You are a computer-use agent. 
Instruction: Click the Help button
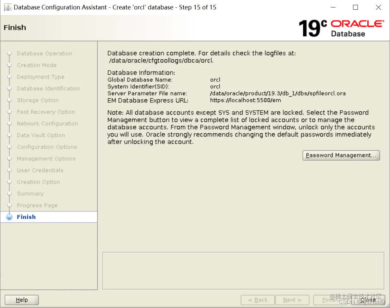[22, 300]
